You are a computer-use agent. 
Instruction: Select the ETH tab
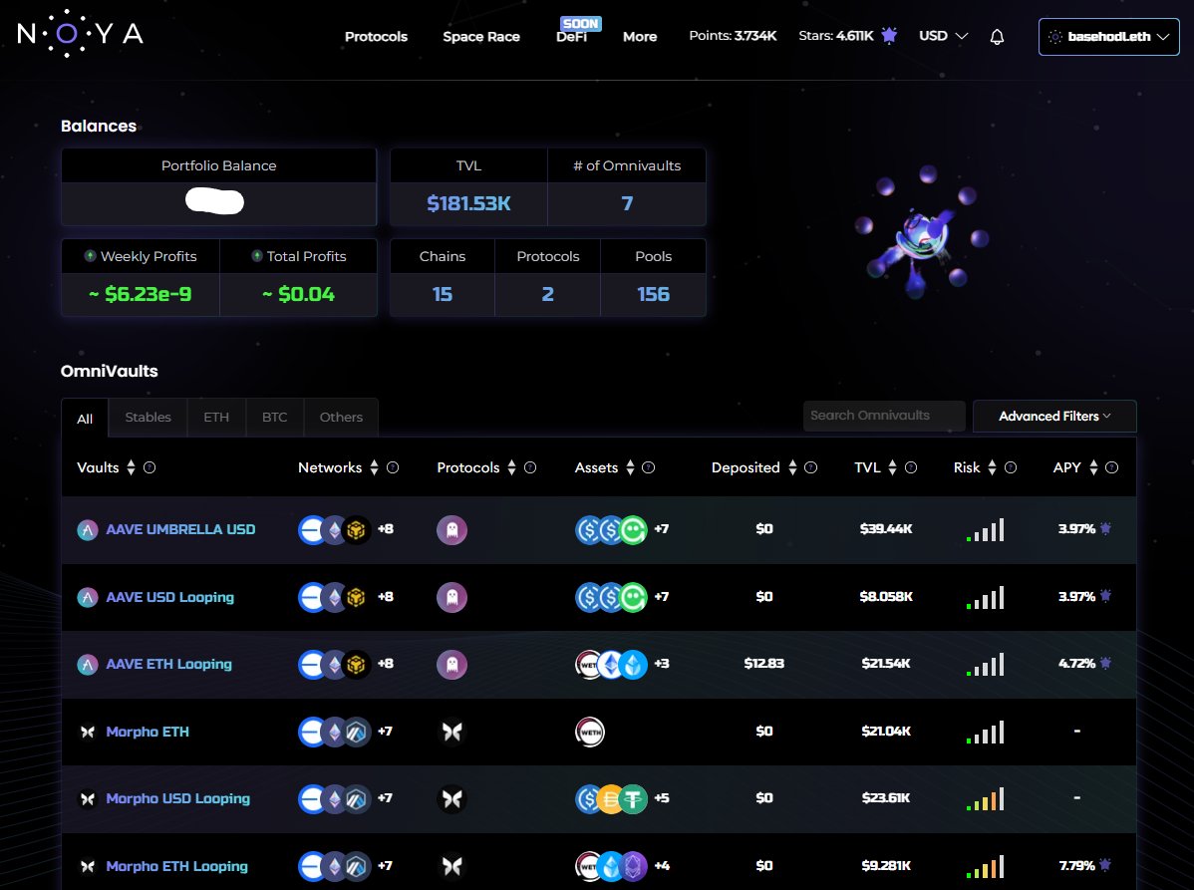coord(216,418)
